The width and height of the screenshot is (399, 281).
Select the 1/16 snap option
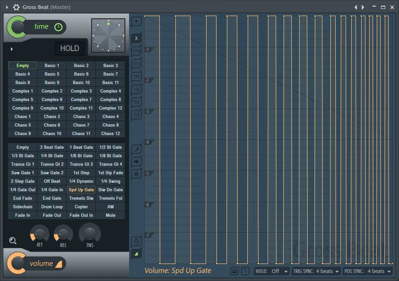136,51
